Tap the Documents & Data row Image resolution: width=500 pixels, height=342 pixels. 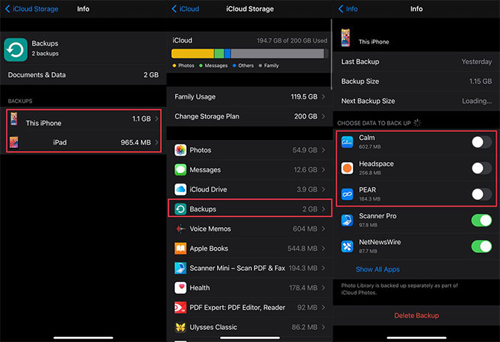click(84, 75)
